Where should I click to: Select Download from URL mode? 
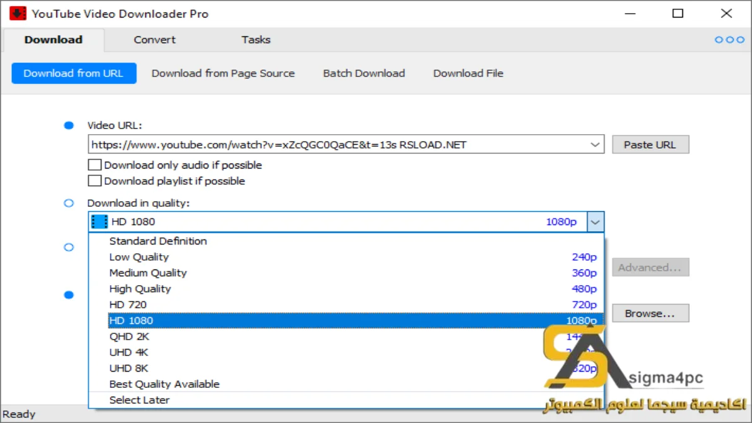pos(73,73)
